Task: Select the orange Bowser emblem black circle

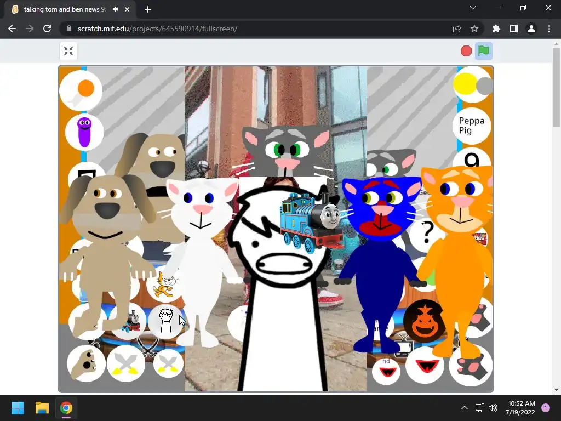Action: coord(423,320)
